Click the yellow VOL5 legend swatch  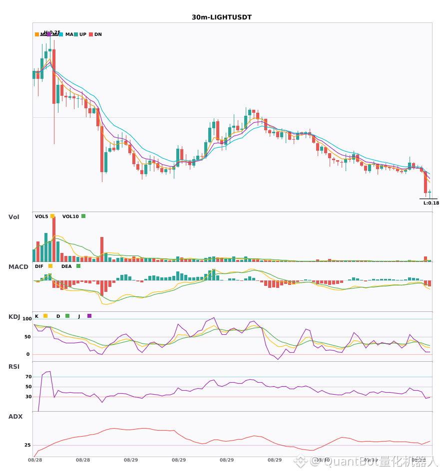click(x=52, y=216)
